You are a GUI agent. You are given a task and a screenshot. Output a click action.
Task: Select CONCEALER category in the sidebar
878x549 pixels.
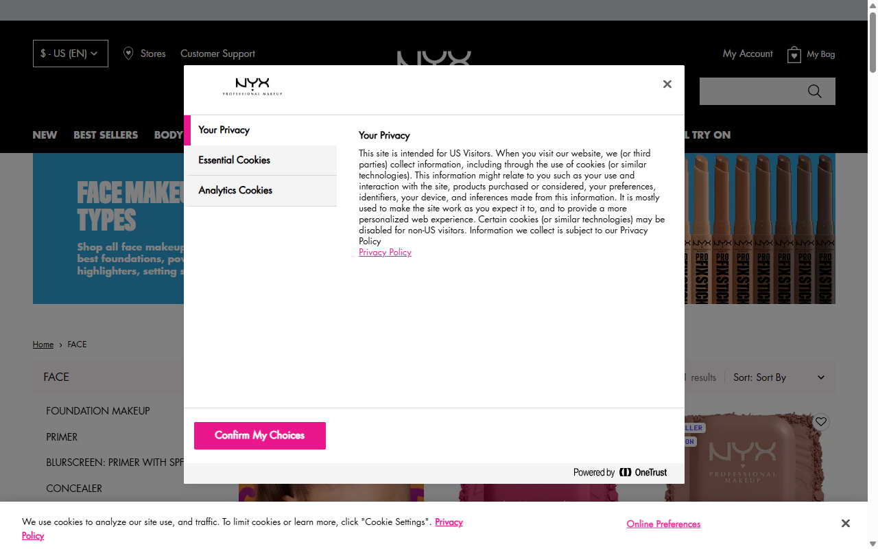point(74,489)
